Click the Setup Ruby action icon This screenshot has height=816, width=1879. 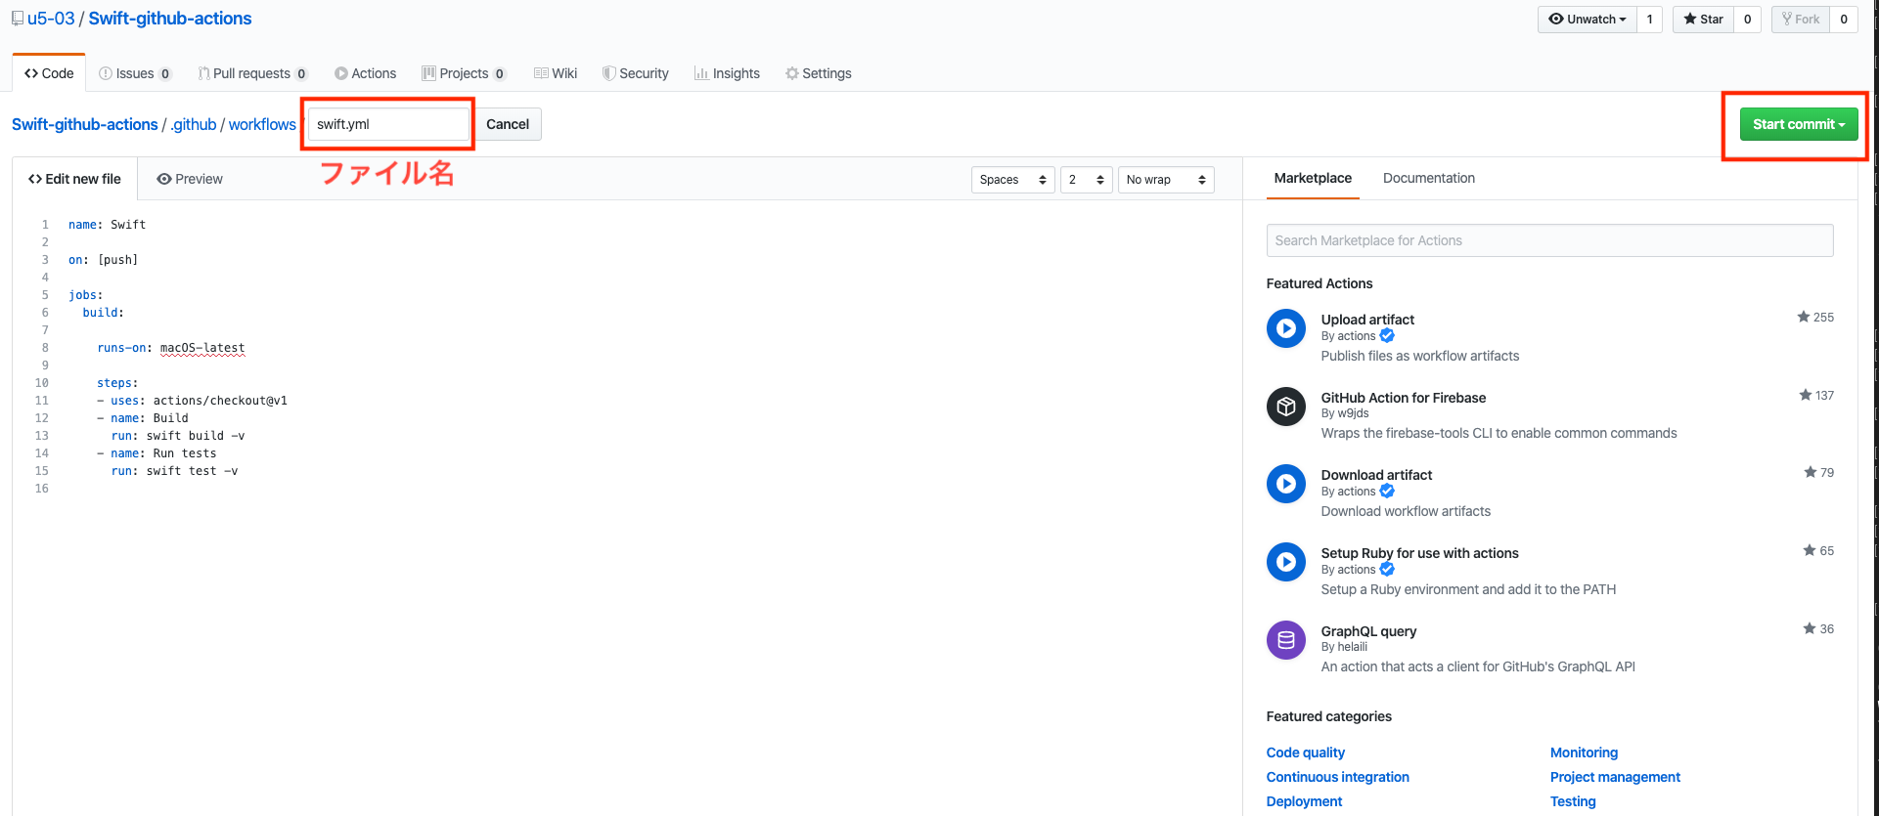(x=1286, y=562)
